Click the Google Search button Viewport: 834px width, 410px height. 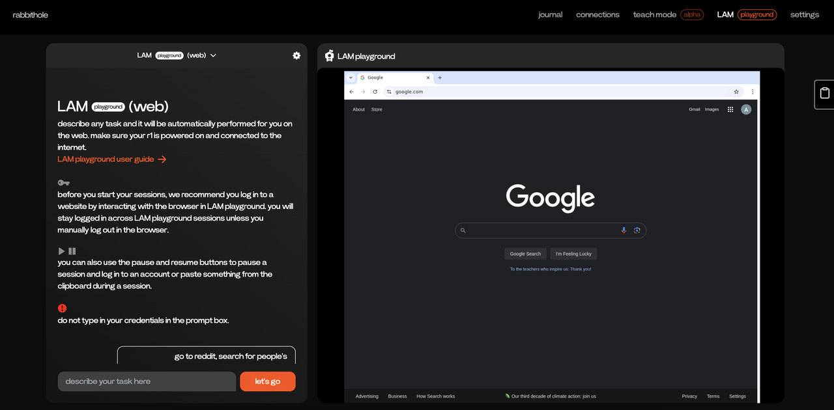pyautogui.click(x=525, y=254)
